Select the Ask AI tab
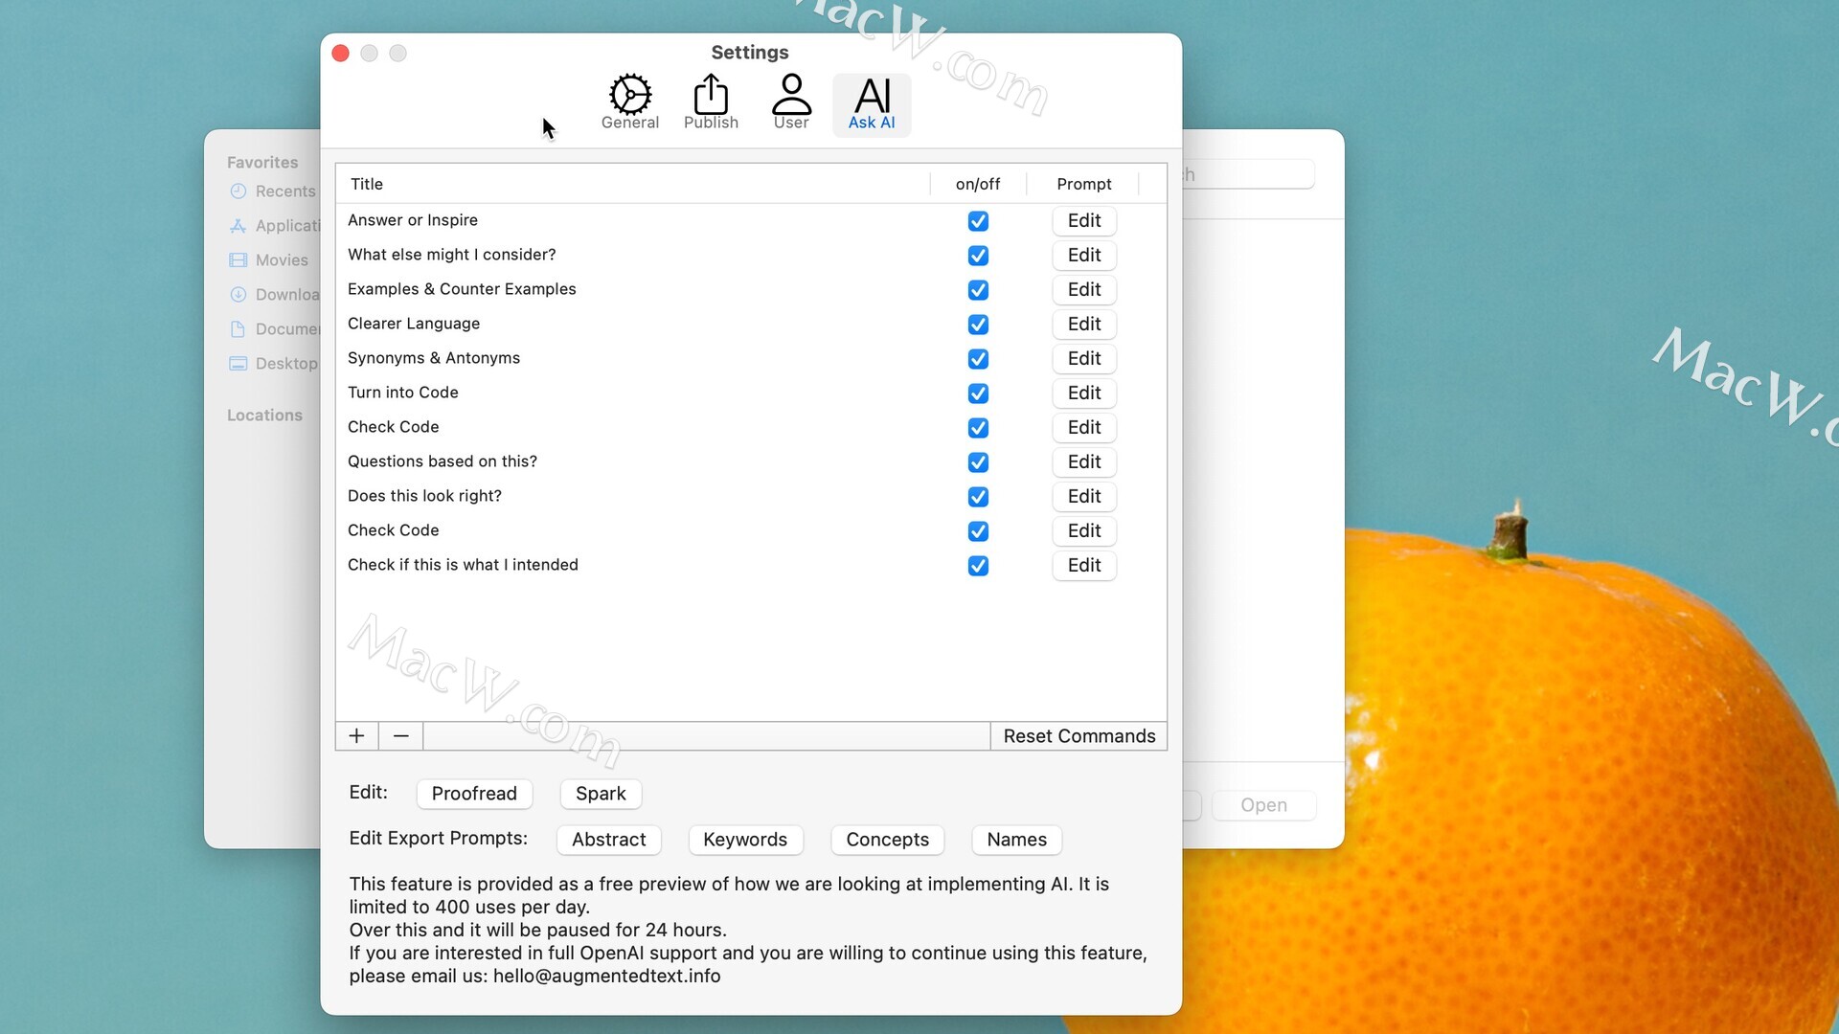The width and height of the screenshot is (1839, 1034). (x=872, y=104)
